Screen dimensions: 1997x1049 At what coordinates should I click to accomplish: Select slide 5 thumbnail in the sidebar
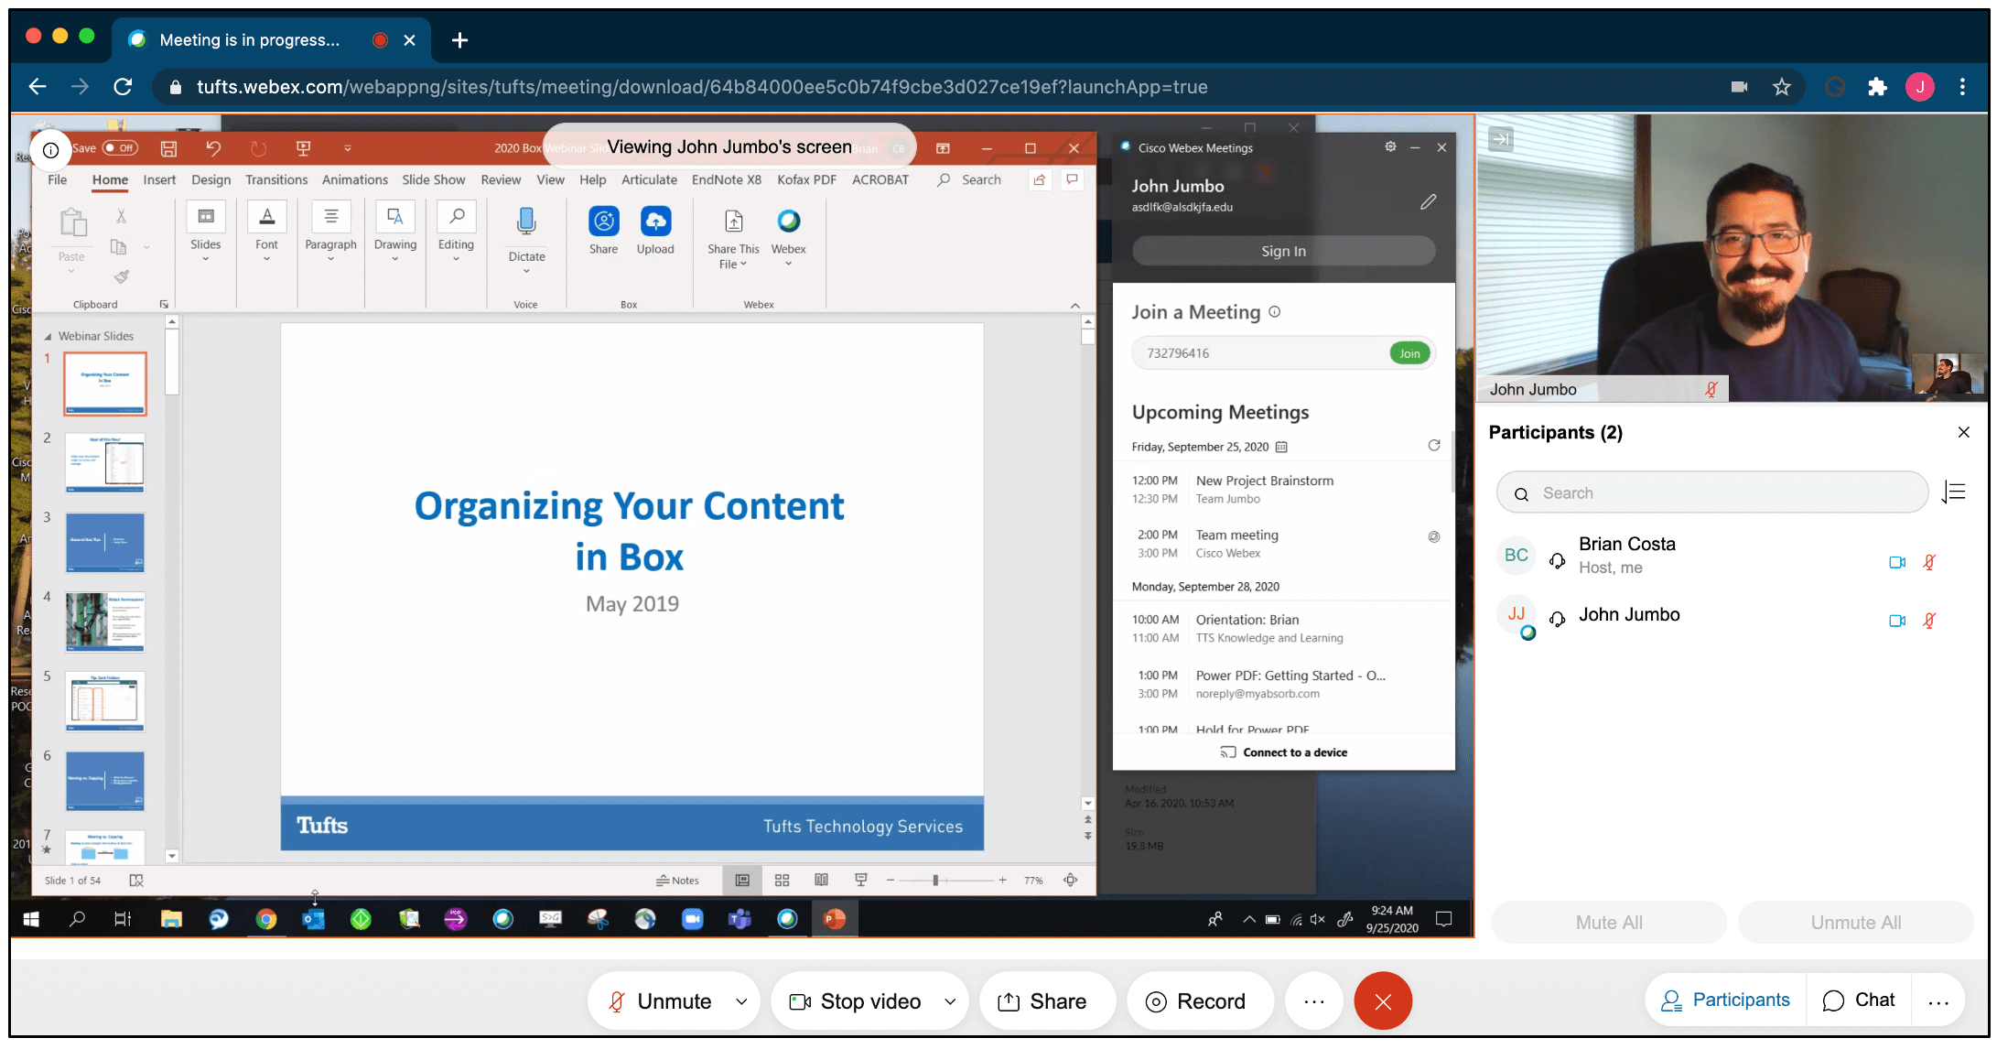[x=103, y=701]
